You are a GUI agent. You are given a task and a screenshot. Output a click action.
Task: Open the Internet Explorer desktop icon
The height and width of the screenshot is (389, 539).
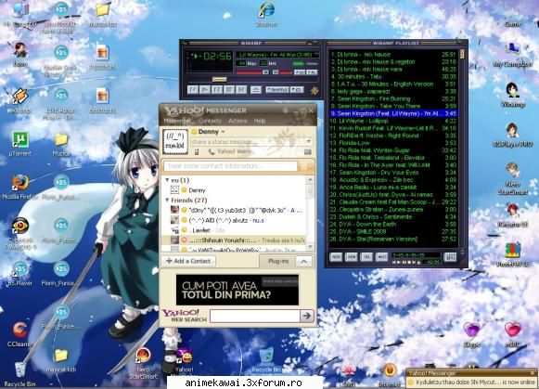click(267, 14)
